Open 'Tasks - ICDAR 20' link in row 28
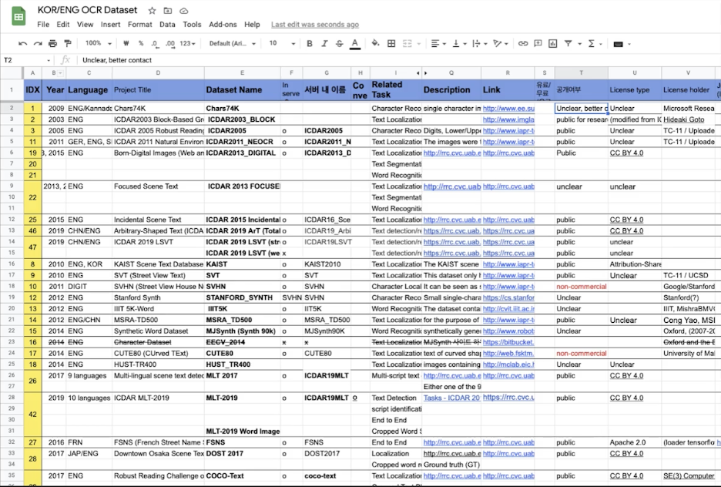Screen dimensions: 721x487 coord(452,398)
